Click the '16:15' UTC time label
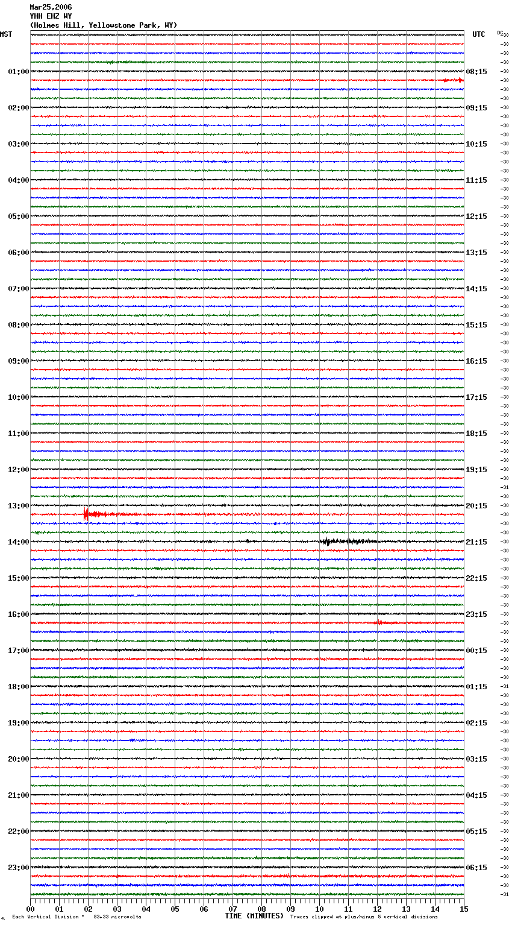 pos(476,361)
